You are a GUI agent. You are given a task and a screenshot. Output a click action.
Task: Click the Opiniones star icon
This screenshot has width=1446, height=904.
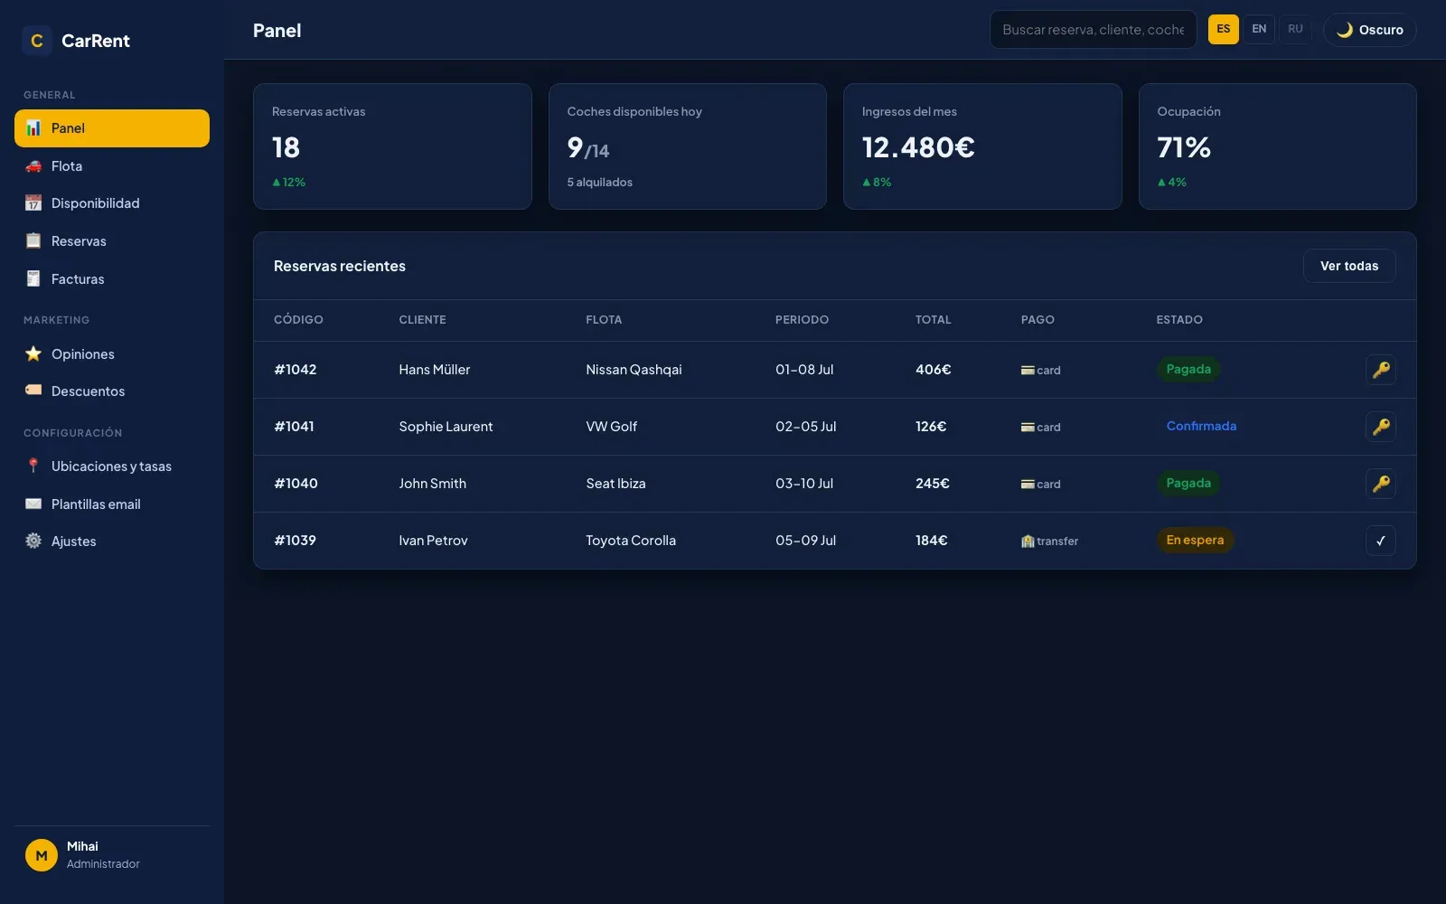[33, 354]
